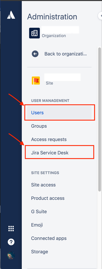Open the Groups page

coord(39,126)
